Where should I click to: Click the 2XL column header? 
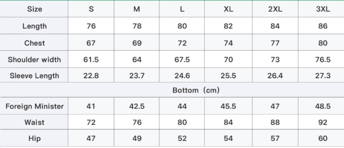(275, 9)
